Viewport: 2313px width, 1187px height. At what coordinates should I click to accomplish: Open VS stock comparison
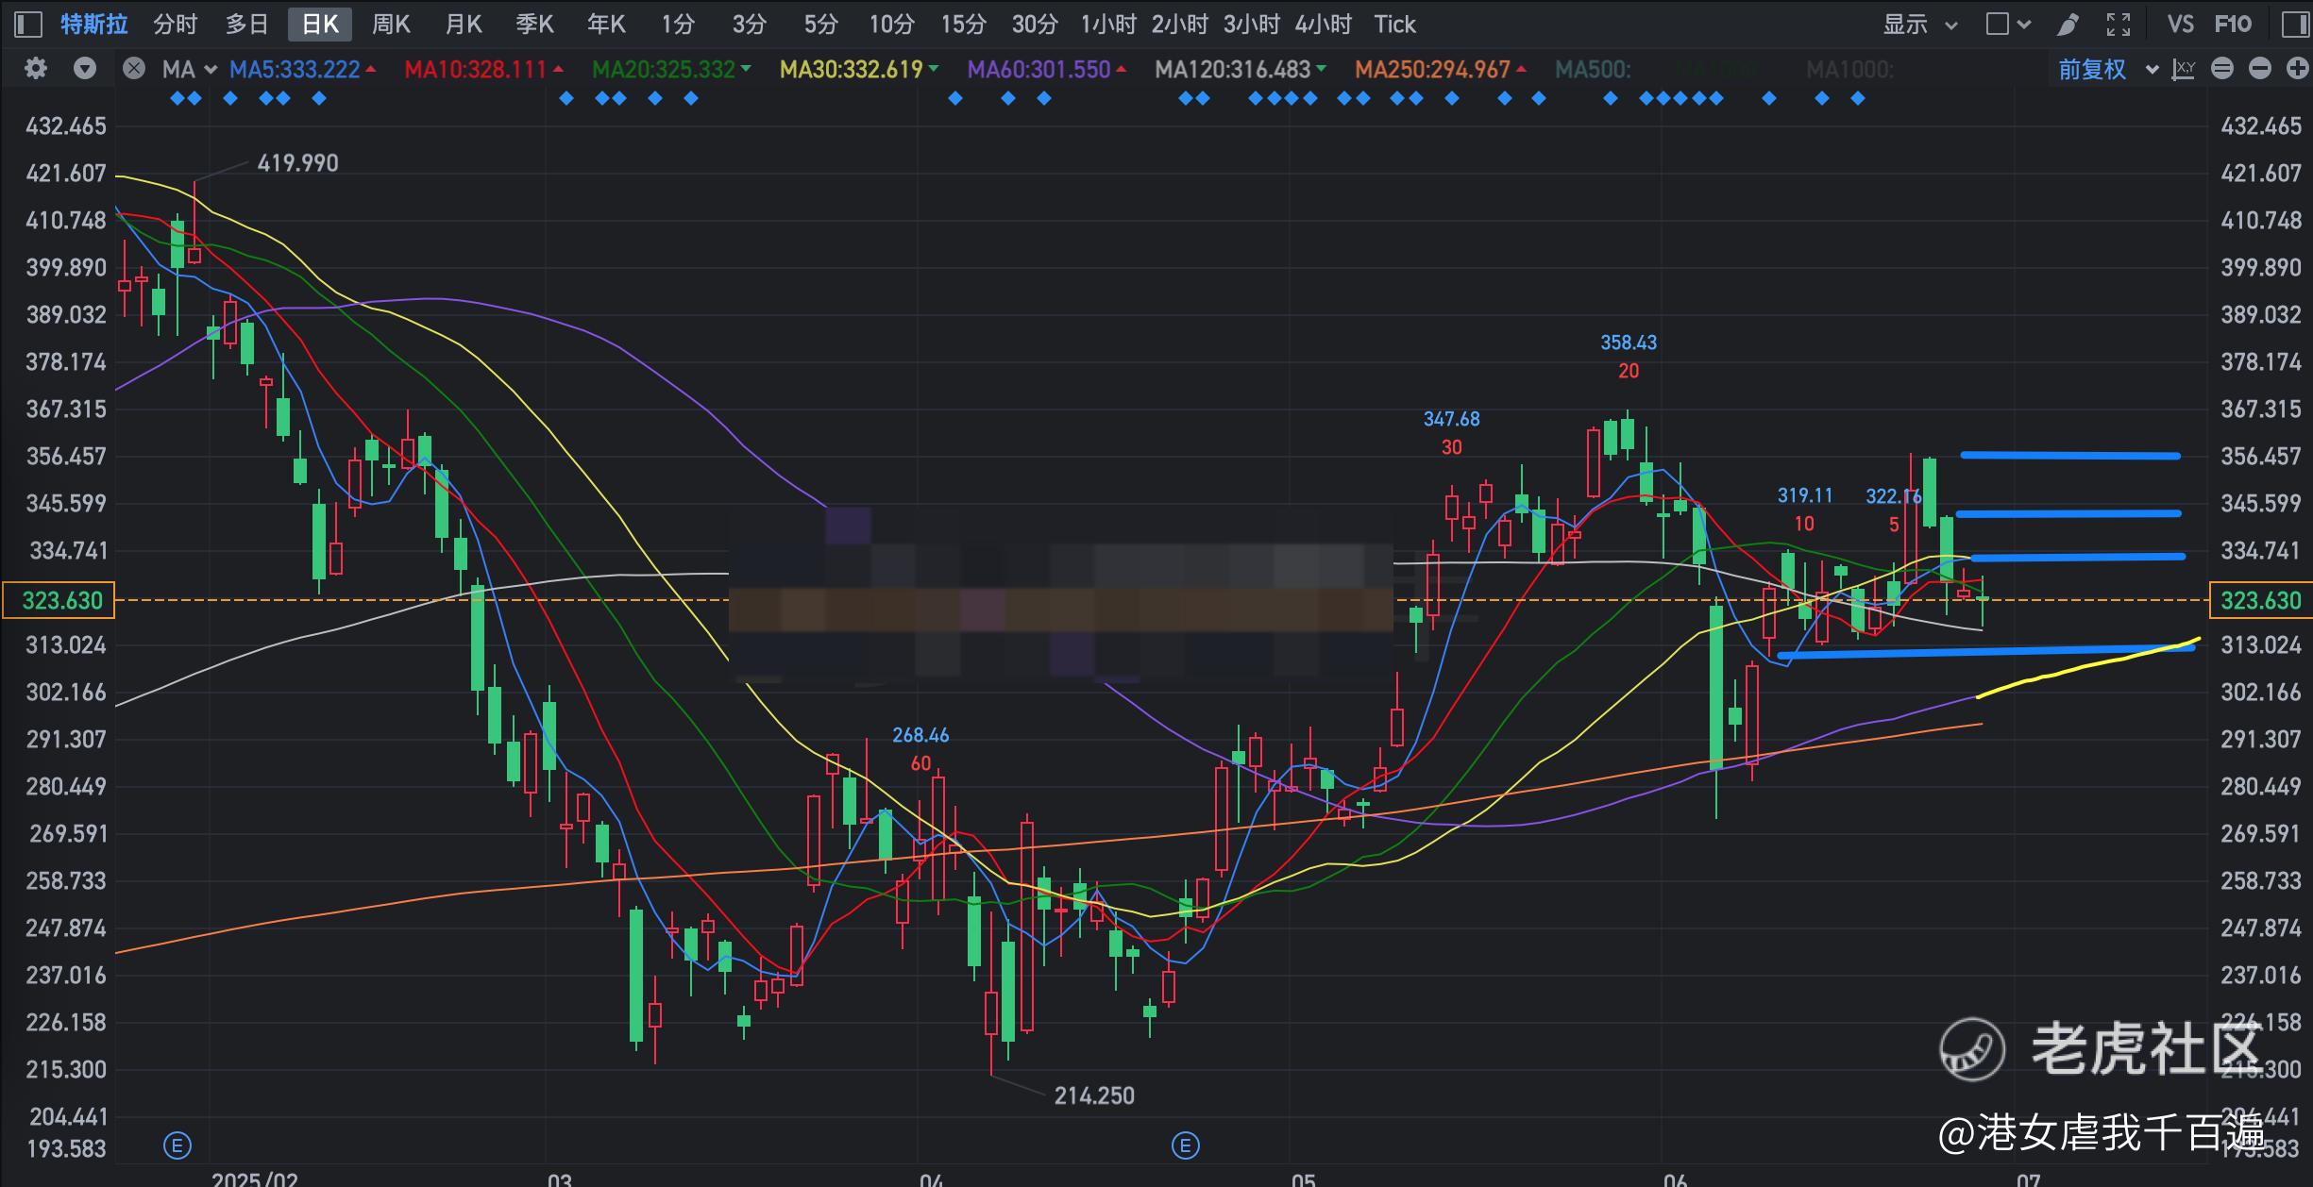point(2181,24)
